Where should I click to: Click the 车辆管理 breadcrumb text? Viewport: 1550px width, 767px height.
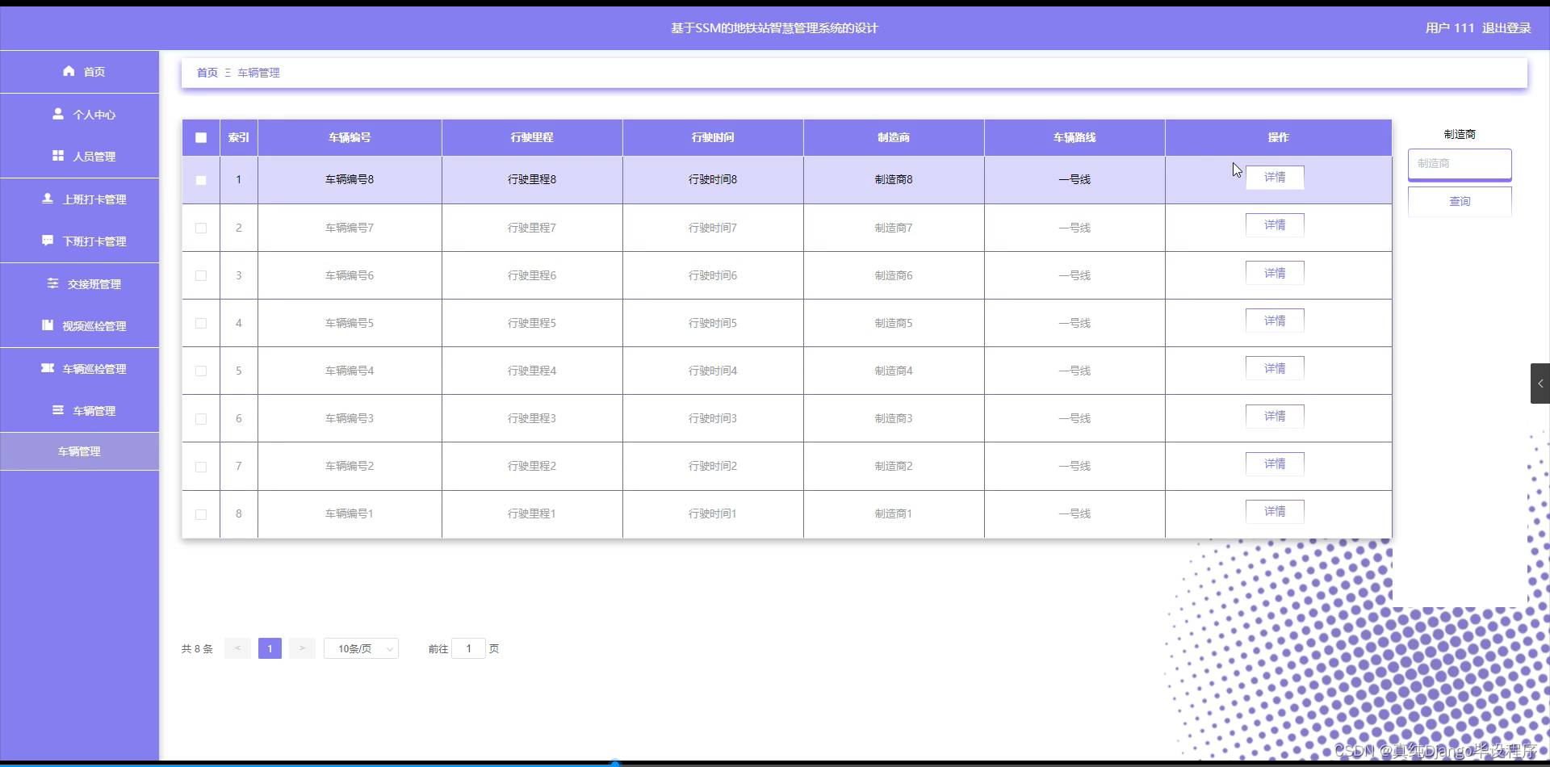pyautogui.click(x=258, y=73)
